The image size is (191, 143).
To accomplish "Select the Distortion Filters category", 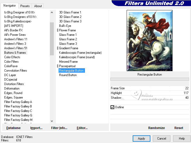I will coord(14,84).
